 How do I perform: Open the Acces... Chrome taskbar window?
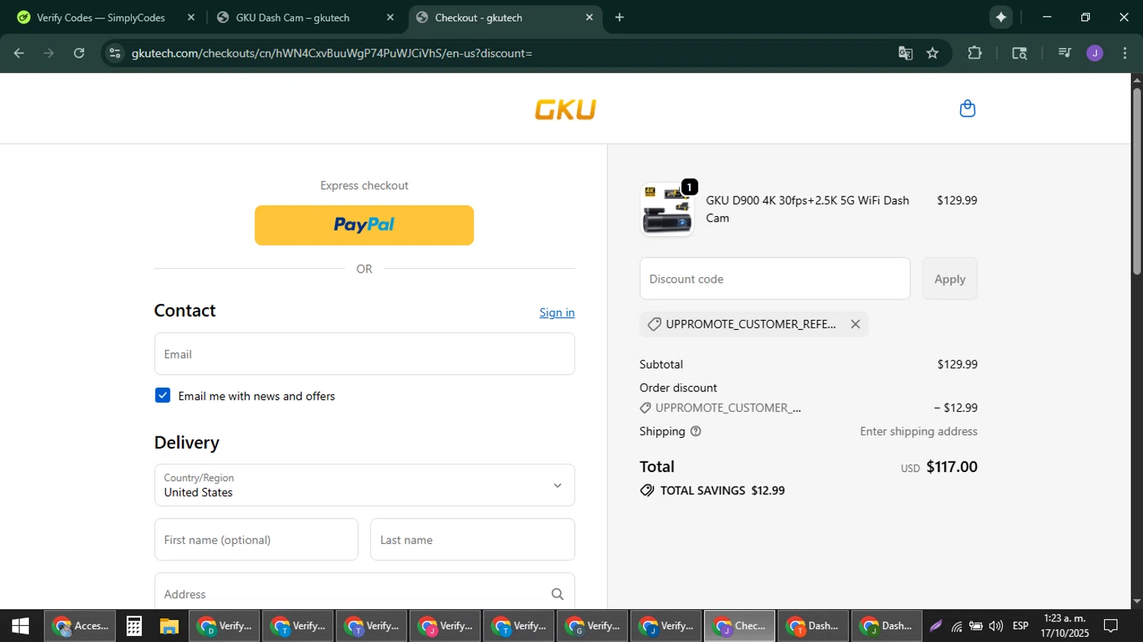(x=80, y=626)
